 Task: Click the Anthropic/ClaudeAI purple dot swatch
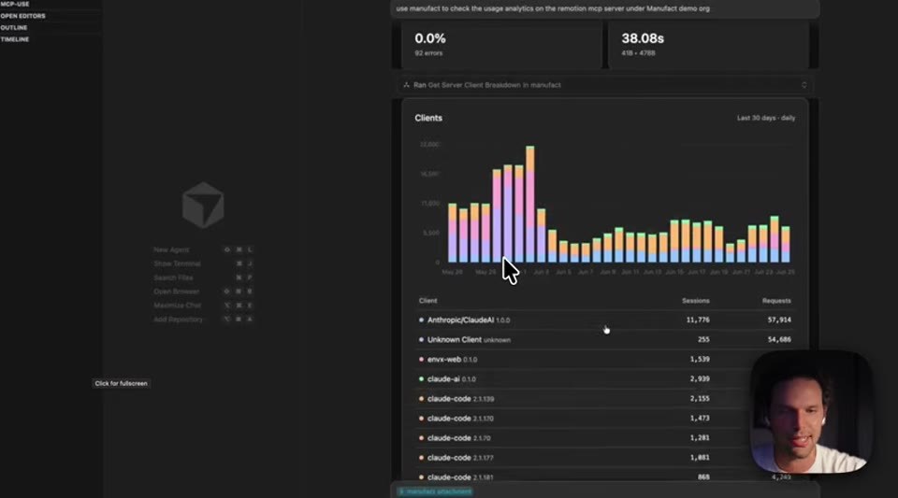click(421, 320)
